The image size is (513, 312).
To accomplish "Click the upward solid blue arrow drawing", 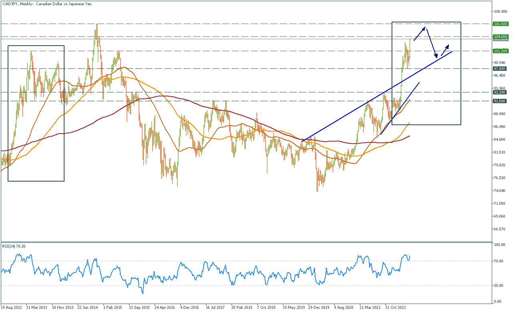I will tap(420, 34).
